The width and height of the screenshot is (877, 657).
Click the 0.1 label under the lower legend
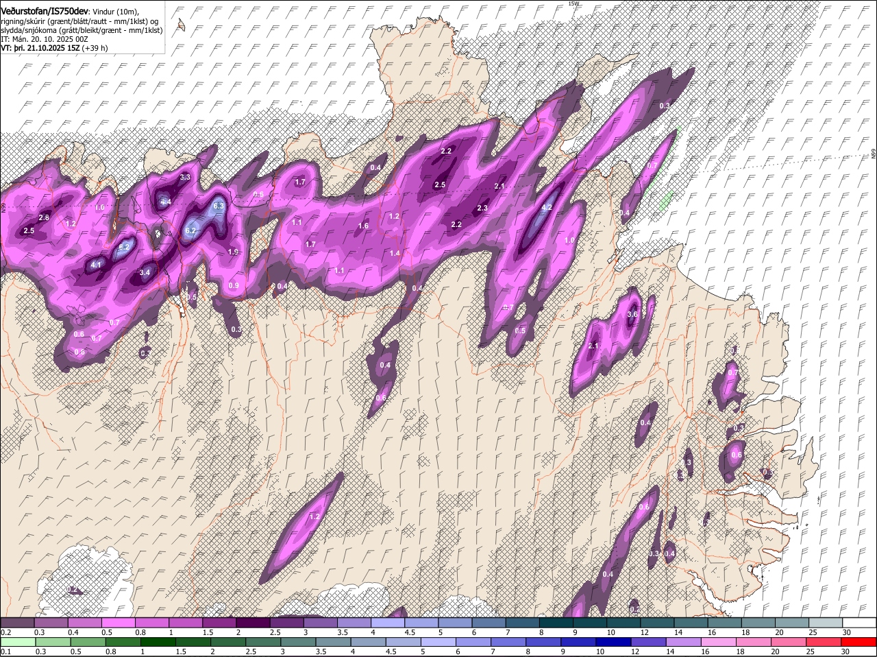pyautogui.click(x=6, y=652)
